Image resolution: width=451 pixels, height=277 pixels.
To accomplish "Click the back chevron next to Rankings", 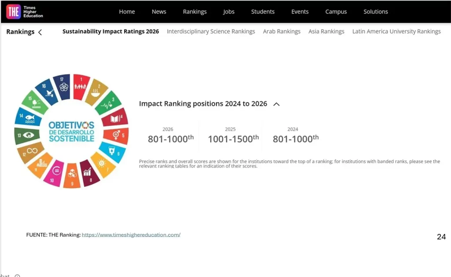I will pos(40,32).
